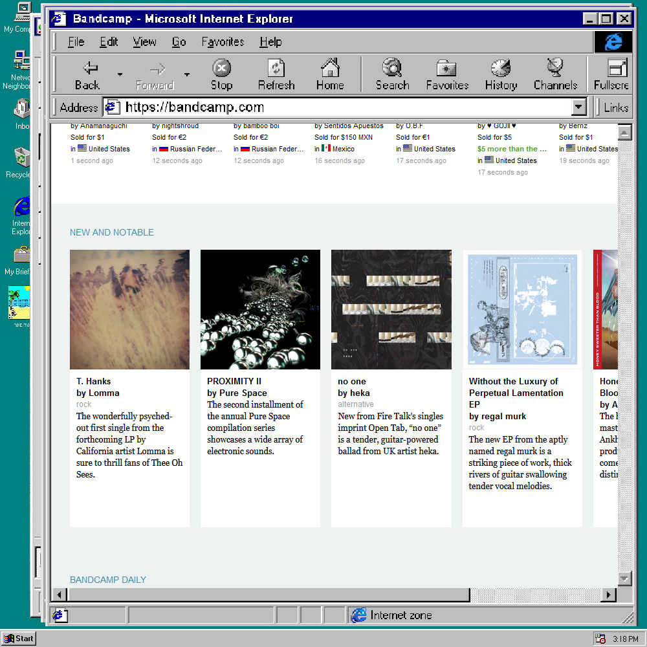This screenshot has width=647, height=647.
Task: Stop the page loading
Action: tap(221, 75)
